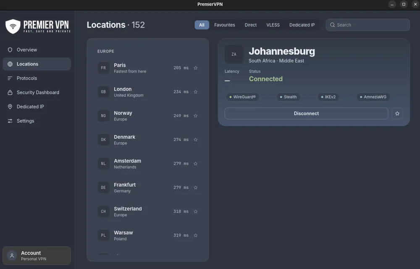Click the Dedicated IP pin icon
Viewport: 420px width, 269px height.
10,107
